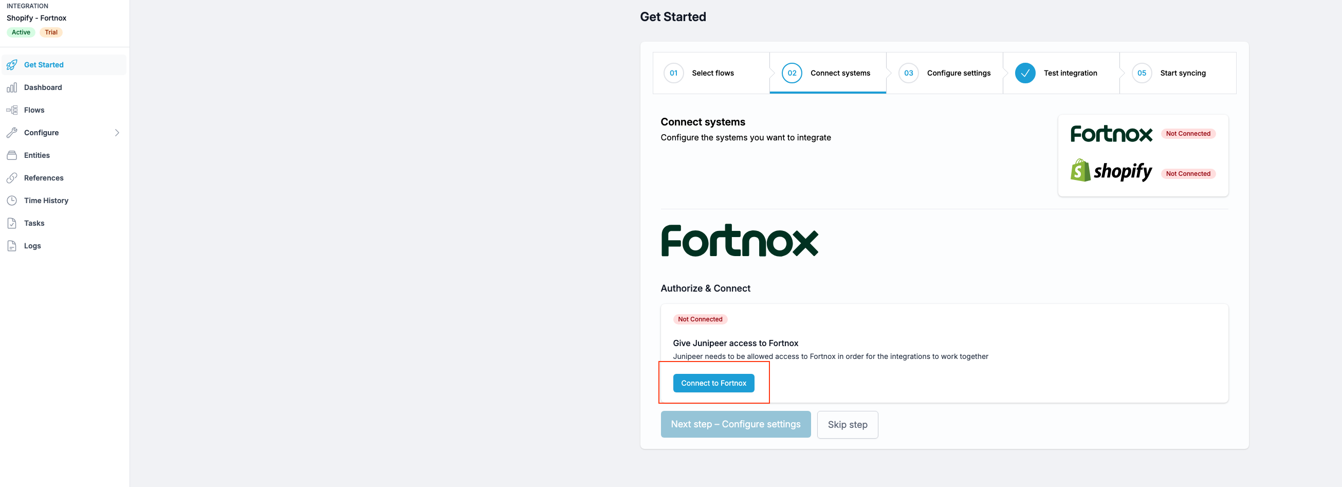Open the Connect systems step 02 tab

(828, 73)
